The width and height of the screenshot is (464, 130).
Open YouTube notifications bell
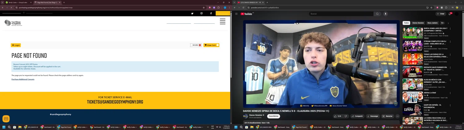[450, 14]
